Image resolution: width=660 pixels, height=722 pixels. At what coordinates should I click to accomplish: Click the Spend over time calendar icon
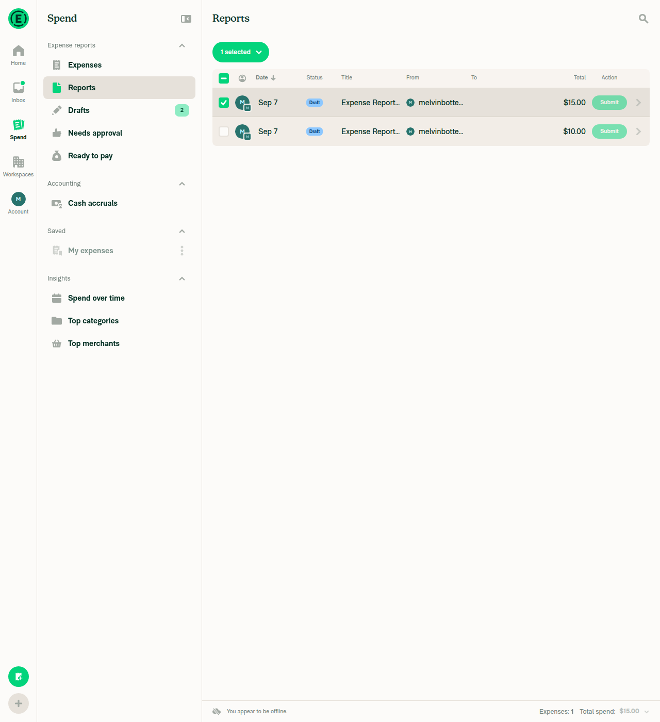(57, 298)
